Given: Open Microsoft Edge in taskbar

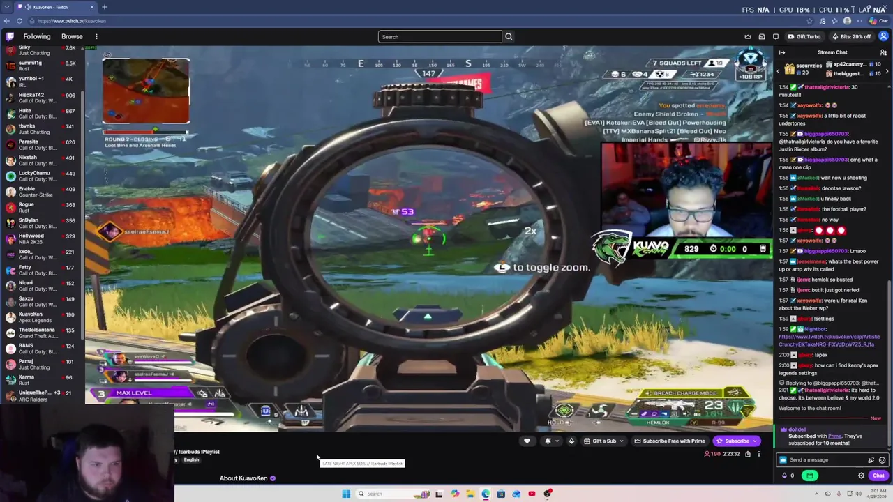Looking at the screenshot, I should (x=486, y=494).
